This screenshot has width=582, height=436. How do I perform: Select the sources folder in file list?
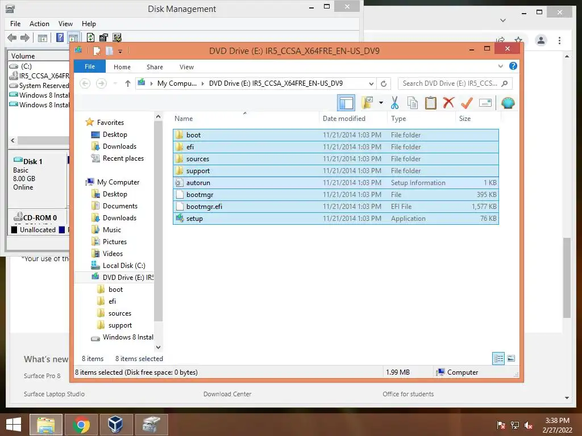tap(335, 159)
